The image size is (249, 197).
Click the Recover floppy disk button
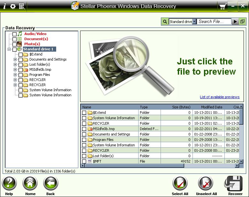[234, 184]
